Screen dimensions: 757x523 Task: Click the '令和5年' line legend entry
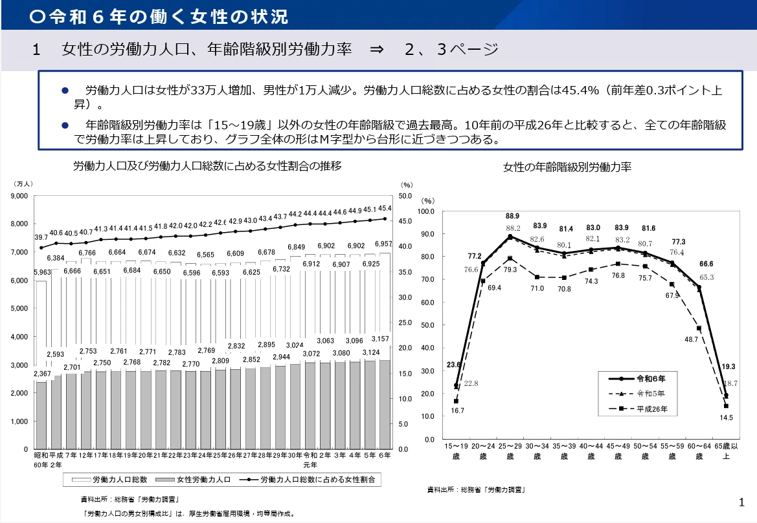637,393
